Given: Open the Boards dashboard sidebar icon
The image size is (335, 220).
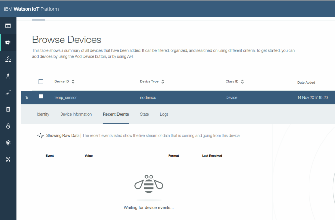Looking at the screenshot, I should tap(8, 26).
